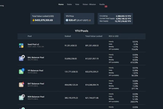Select Seed Pool subtitle USDT, USDC, TUSD, DAI
This screenshot has height=109, width=163.
(36, 47)
